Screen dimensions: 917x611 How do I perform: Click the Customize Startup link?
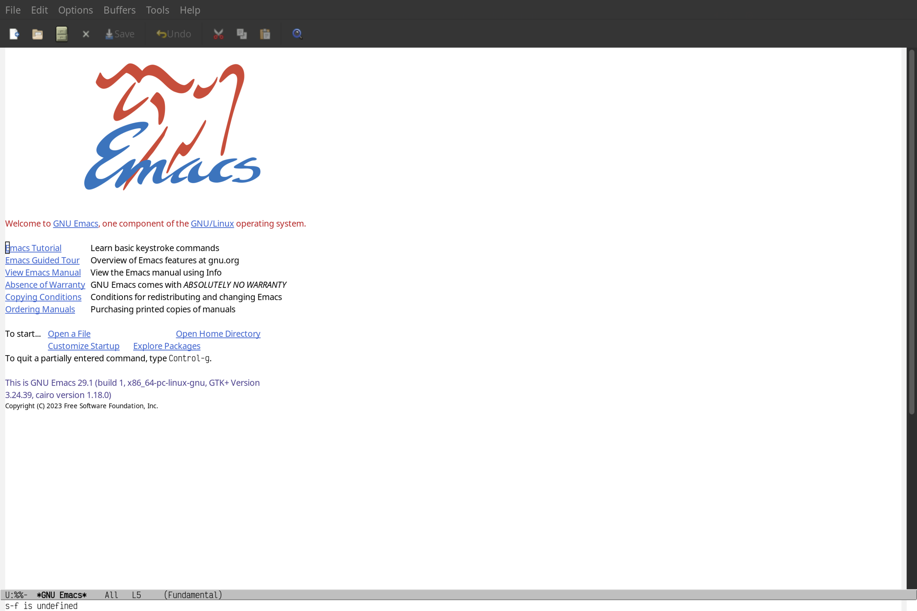(83, 346)
